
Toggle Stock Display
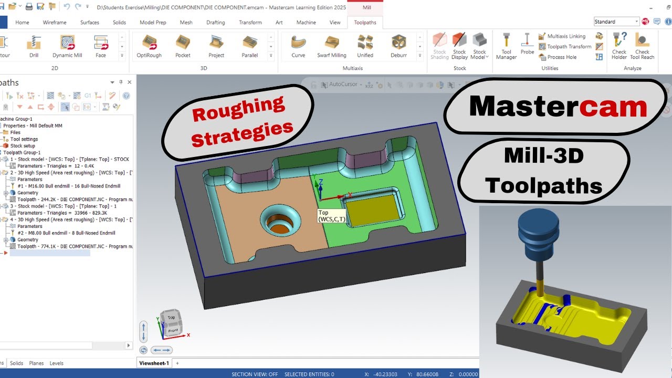pos(459,46)
